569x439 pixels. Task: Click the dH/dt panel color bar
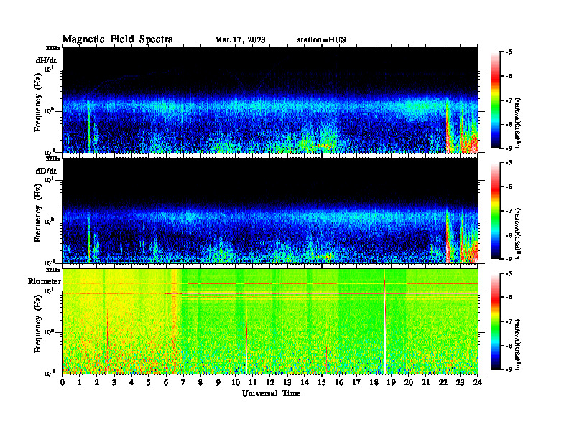click(496, 100)
